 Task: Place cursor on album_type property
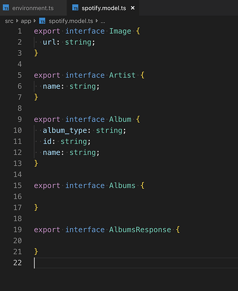tap(65, 130)
